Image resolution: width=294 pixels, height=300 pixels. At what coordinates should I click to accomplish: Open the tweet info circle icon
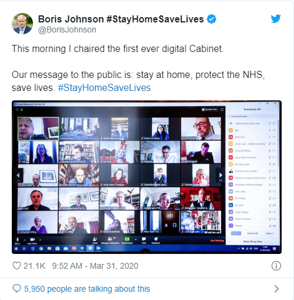(276, 266)
